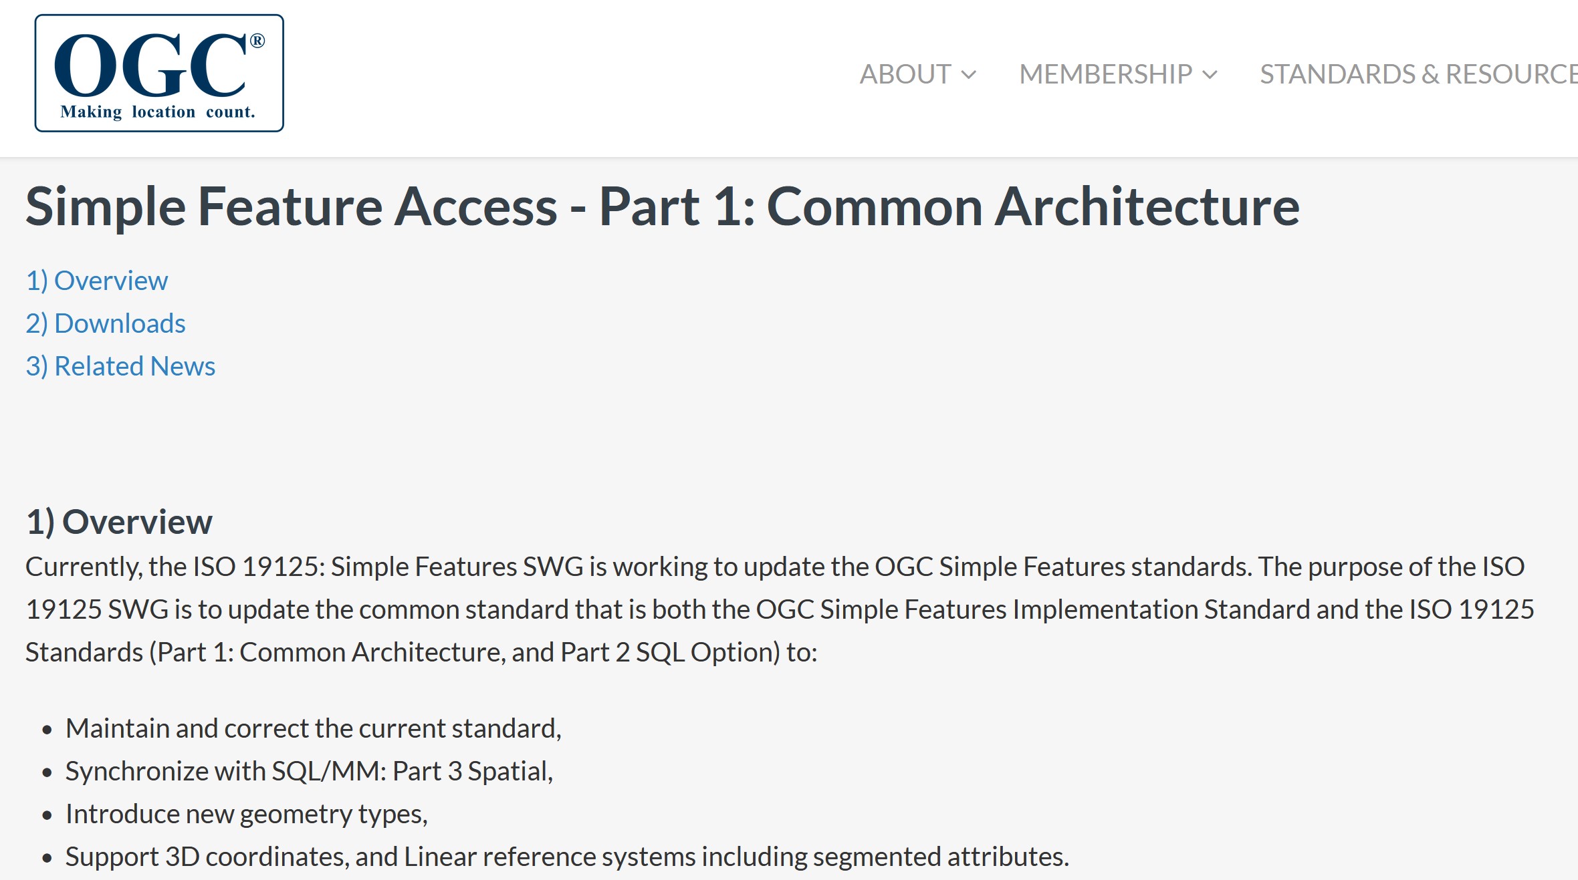Open the MEMBERSHIP menu item
Image resolution: width=1578 pixels, height=880 pixels.
[1105, 74]
